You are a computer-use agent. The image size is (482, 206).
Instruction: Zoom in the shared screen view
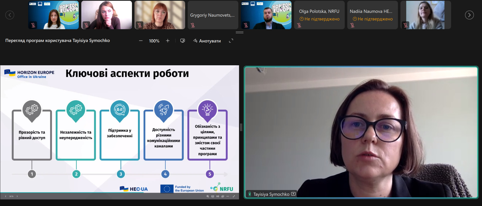168,41
